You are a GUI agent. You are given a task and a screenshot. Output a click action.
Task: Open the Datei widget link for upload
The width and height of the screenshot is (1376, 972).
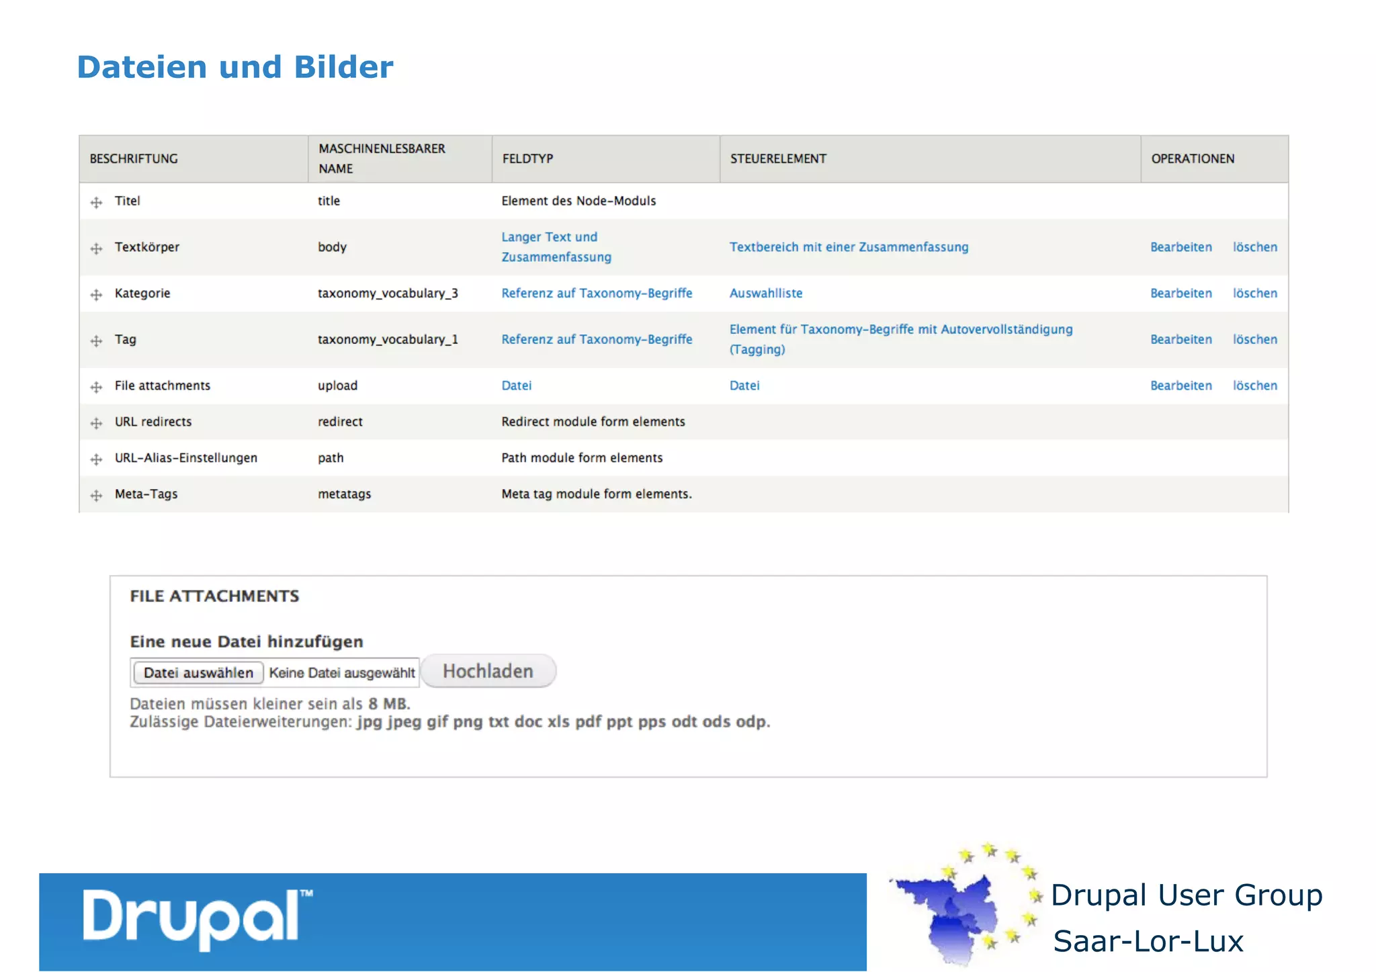744,386
